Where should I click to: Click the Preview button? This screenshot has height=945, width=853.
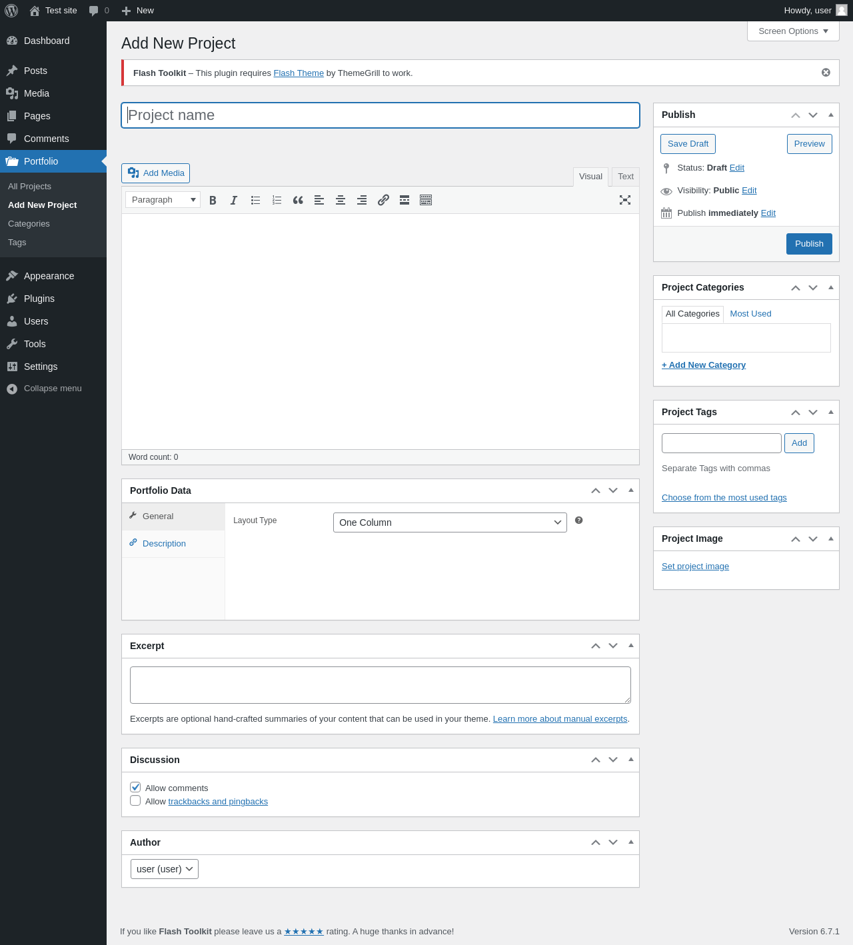coord(810,144)
